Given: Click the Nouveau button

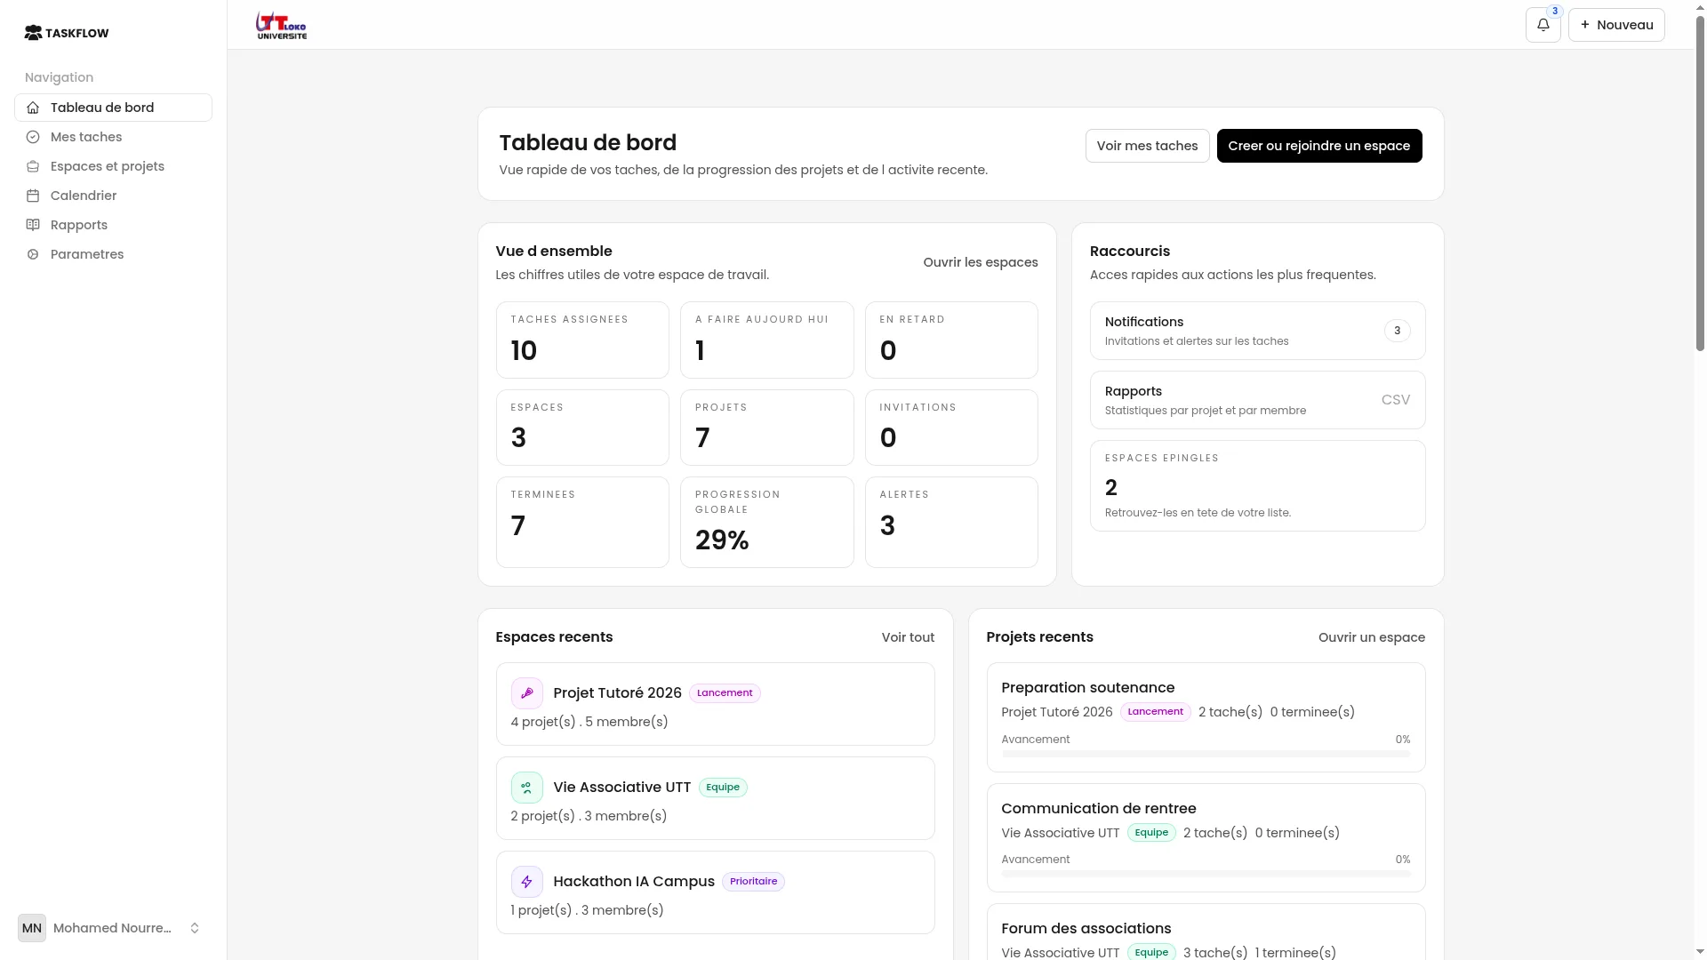Looking at the screenshot, I should [1616, 25].
